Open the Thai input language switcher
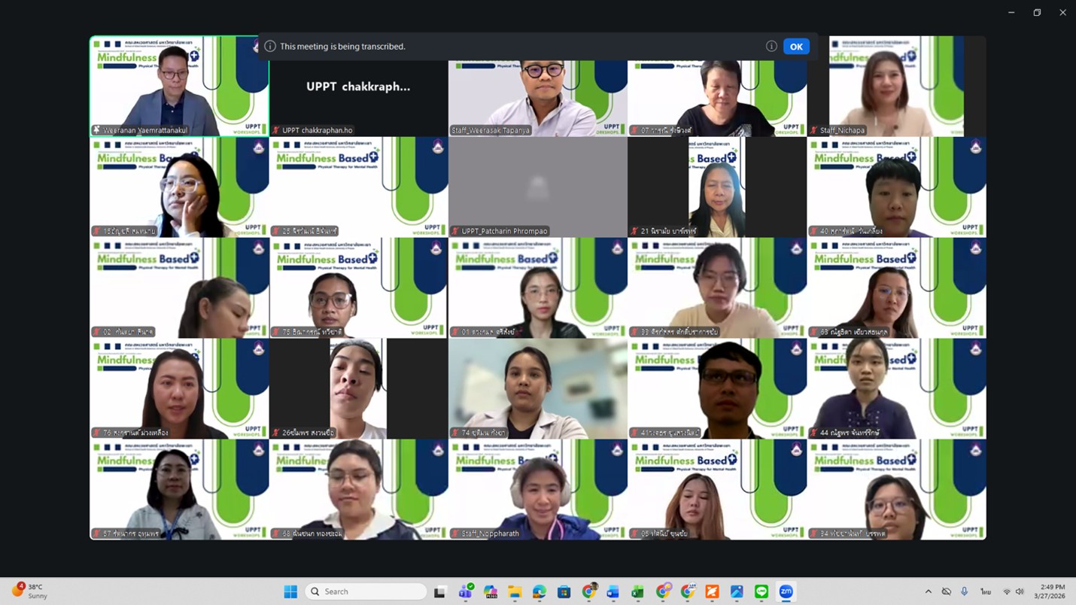This screenshot has width=1076, height=605. point(985,592)
